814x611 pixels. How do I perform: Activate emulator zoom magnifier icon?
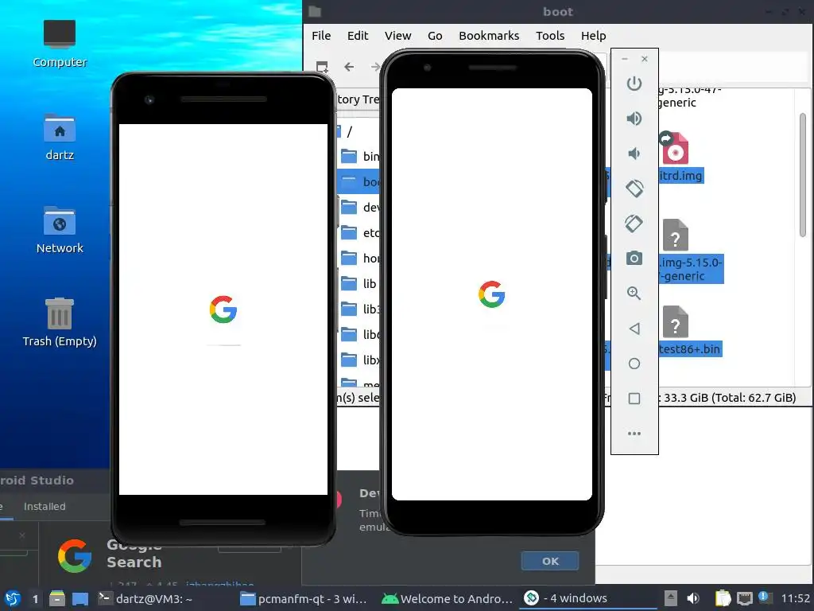pyautogui.click(x=634, y=293)
